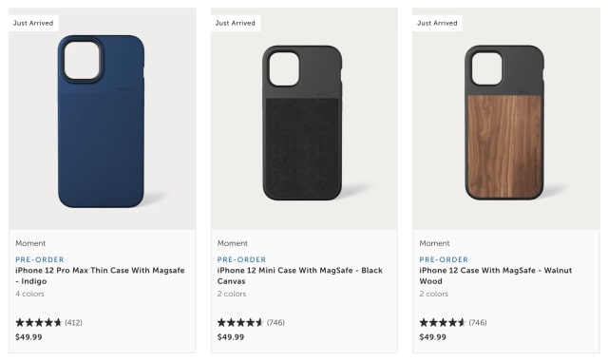Click the 2 colors text under the Walnut Wood case
Image resolution: width=608 pixels, height=362 pixels.
click(434, 294)
